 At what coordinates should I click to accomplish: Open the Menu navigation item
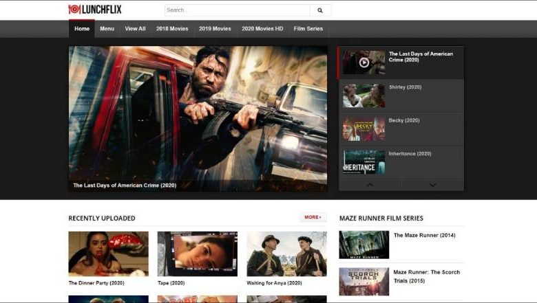coord(107,29)
